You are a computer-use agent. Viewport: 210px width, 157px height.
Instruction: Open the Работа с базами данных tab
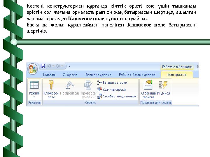tap(137, 75)
